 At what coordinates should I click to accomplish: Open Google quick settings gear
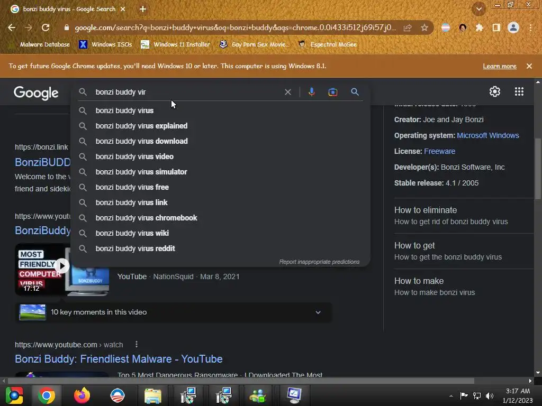[495, 91]
